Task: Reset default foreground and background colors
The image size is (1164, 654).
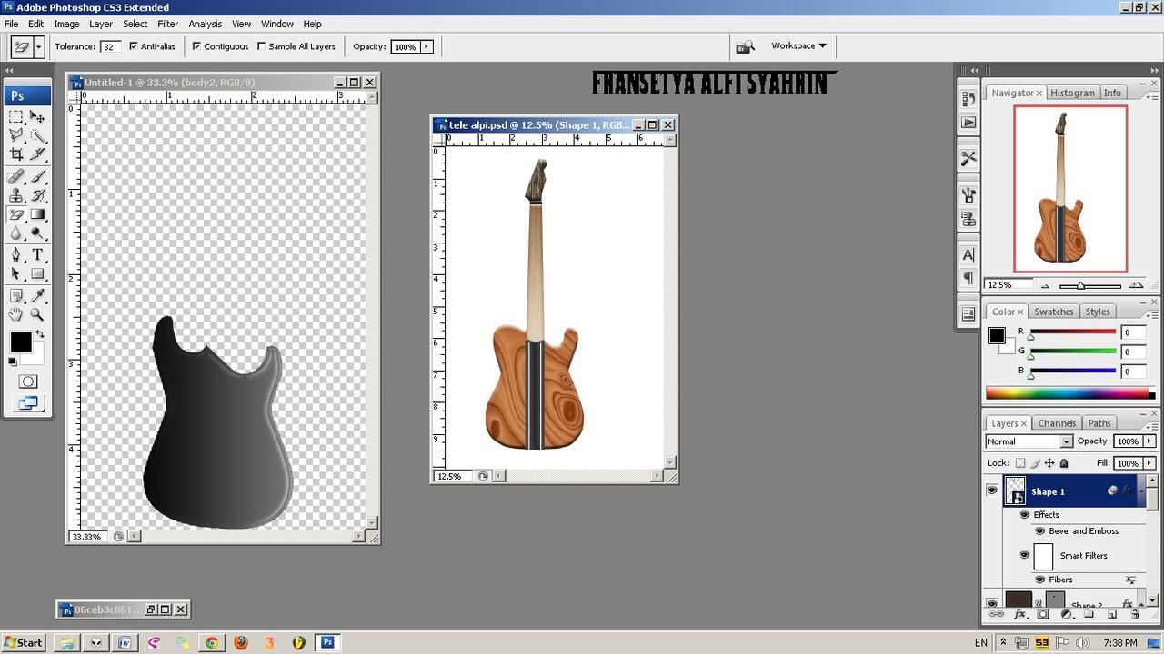Action: 13,362
